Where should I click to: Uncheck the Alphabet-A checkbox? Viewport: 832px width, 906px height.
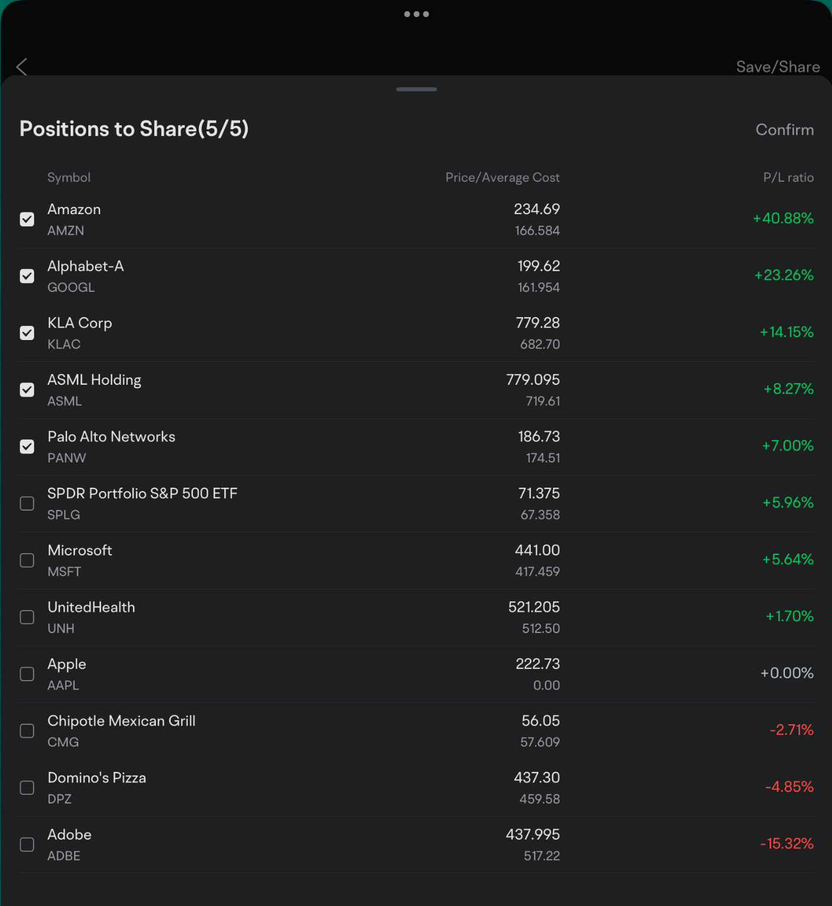coord(27,276)
